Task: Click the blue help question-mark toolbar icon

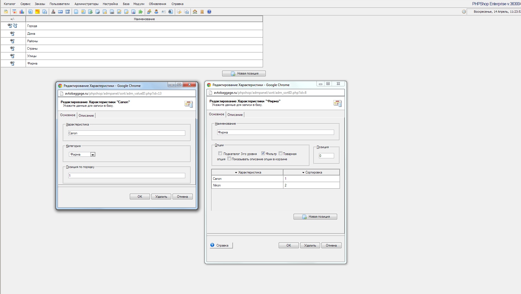Action: pyautogui.click(x=209, y=12)
